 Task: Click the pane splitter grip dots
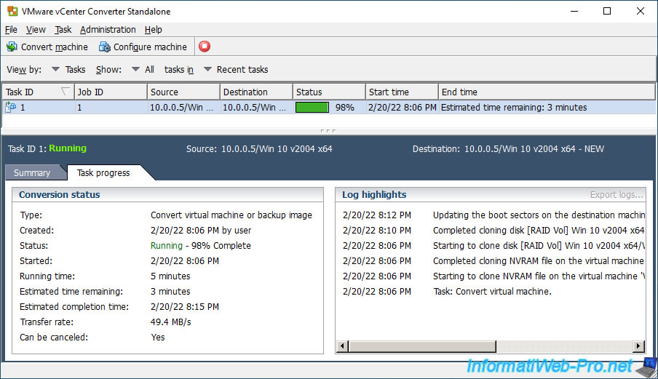(328, 131)
